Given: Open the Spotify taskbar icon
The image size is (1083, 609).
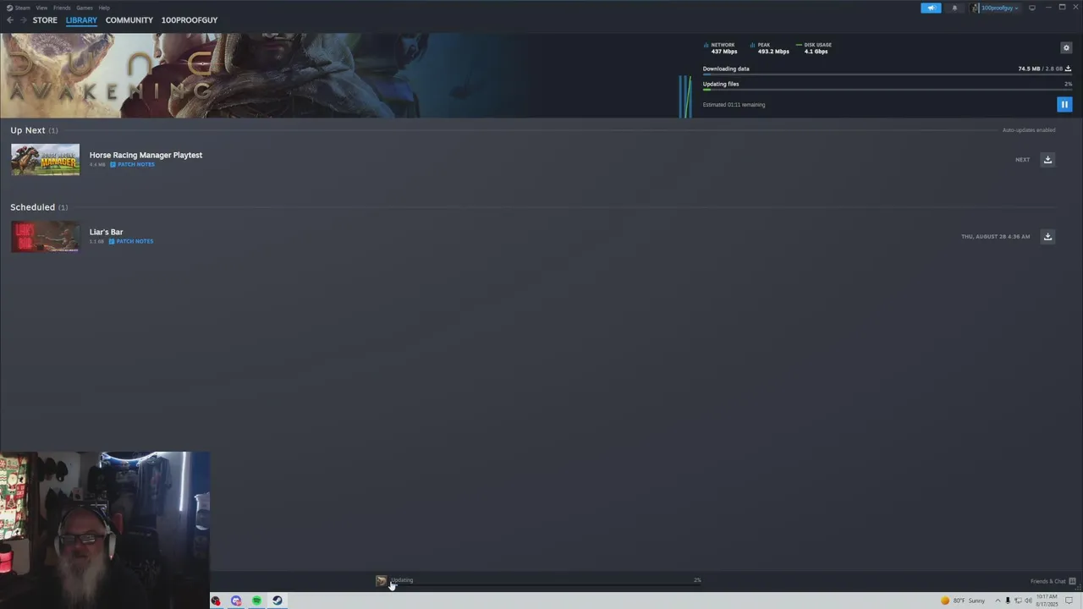Looking at the screenshot, I should [256, 601].
